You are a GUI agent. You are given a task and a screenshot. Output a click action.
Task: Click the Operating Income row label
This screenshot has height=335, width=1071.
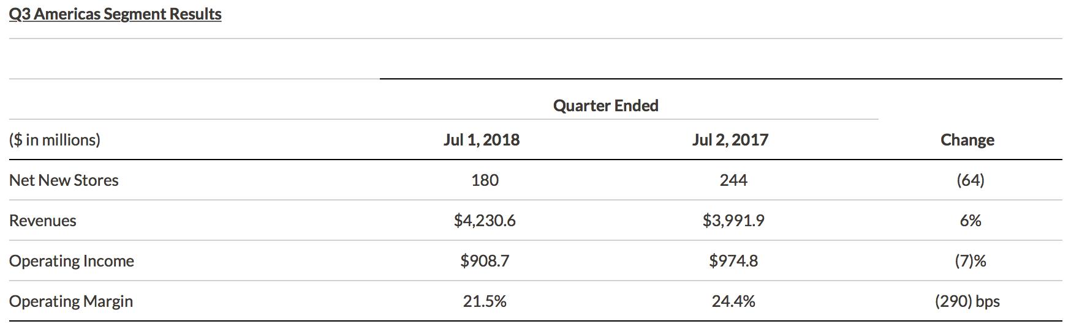[71, 261]
